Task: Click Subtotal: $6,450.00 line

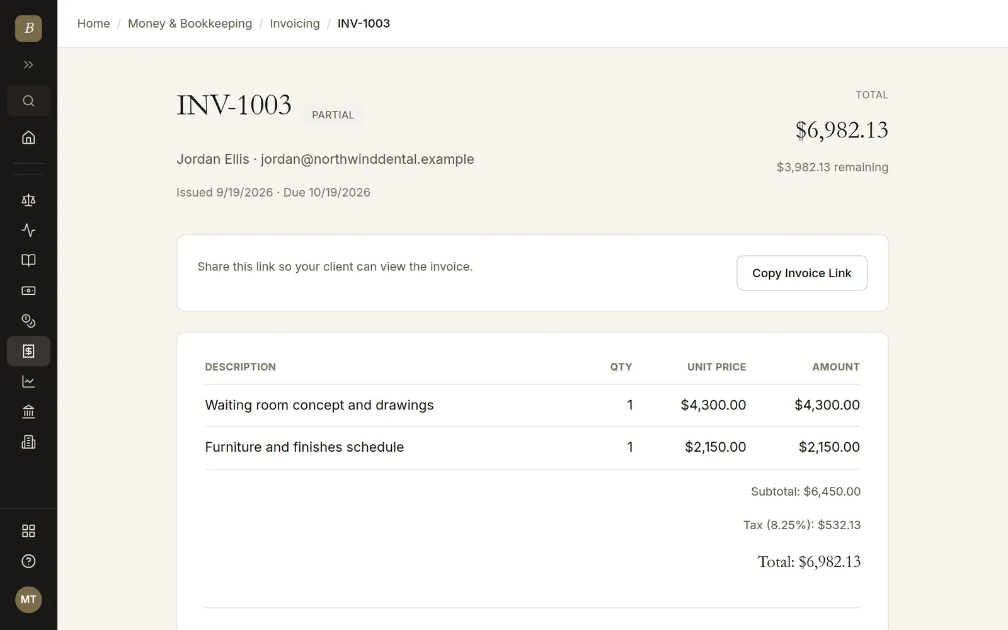Action: (806, 491)
